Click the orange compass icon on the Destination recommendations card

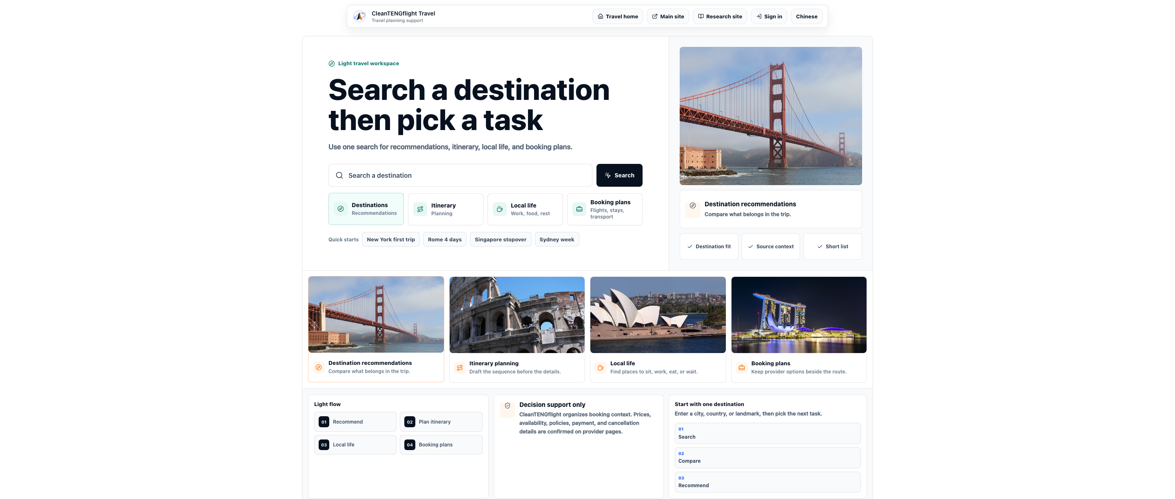click(319, 367)
